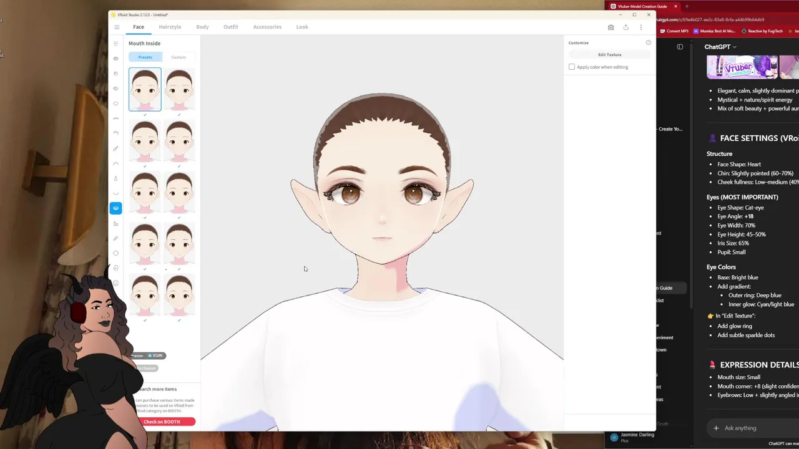Select the plain circle category icon
The height and width of the screenshot is (449, 799).
click(x=115, y=253)
